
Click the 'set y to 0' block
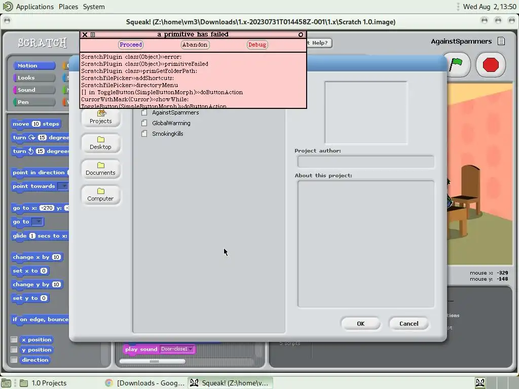(x=30, y=298)
